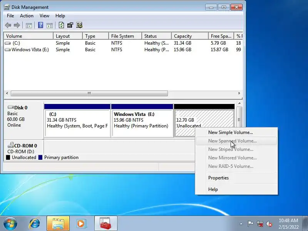Sort by the Type column header
This screenshot has height=231, width=308.
click(95, 36)
